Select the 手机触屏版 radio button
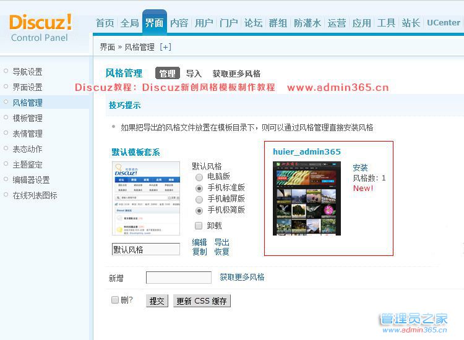Viewport: 464px width, 340px height. 199,200
